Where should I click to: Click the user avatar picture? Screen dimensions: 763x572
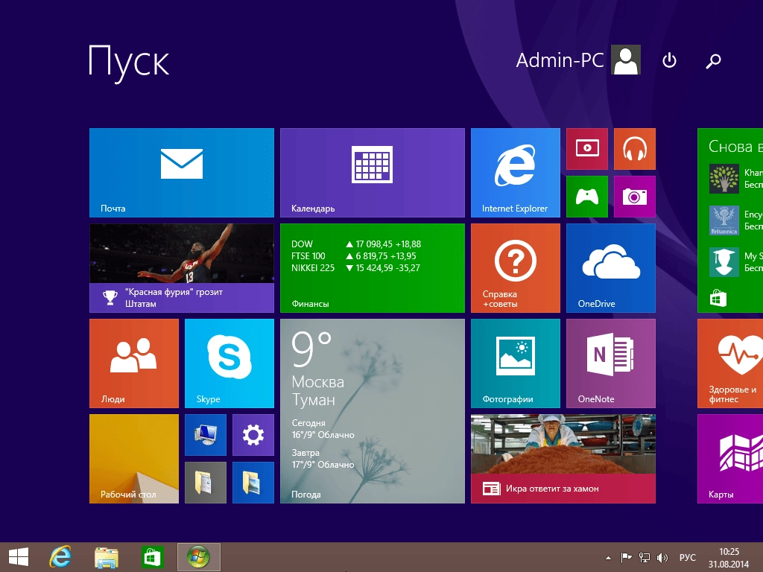click(x=626, y=60)
